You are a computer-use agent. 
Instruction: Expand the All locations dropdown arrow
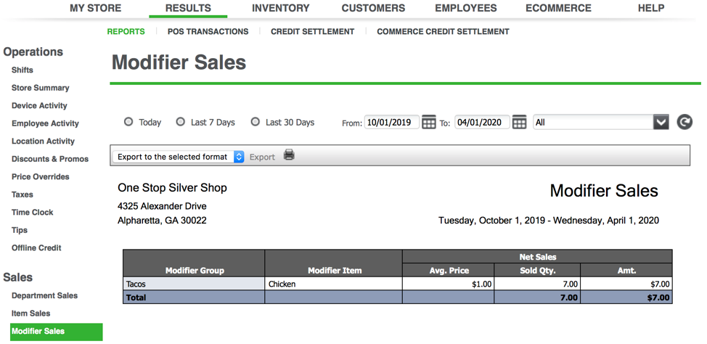[x=661, y=122]
